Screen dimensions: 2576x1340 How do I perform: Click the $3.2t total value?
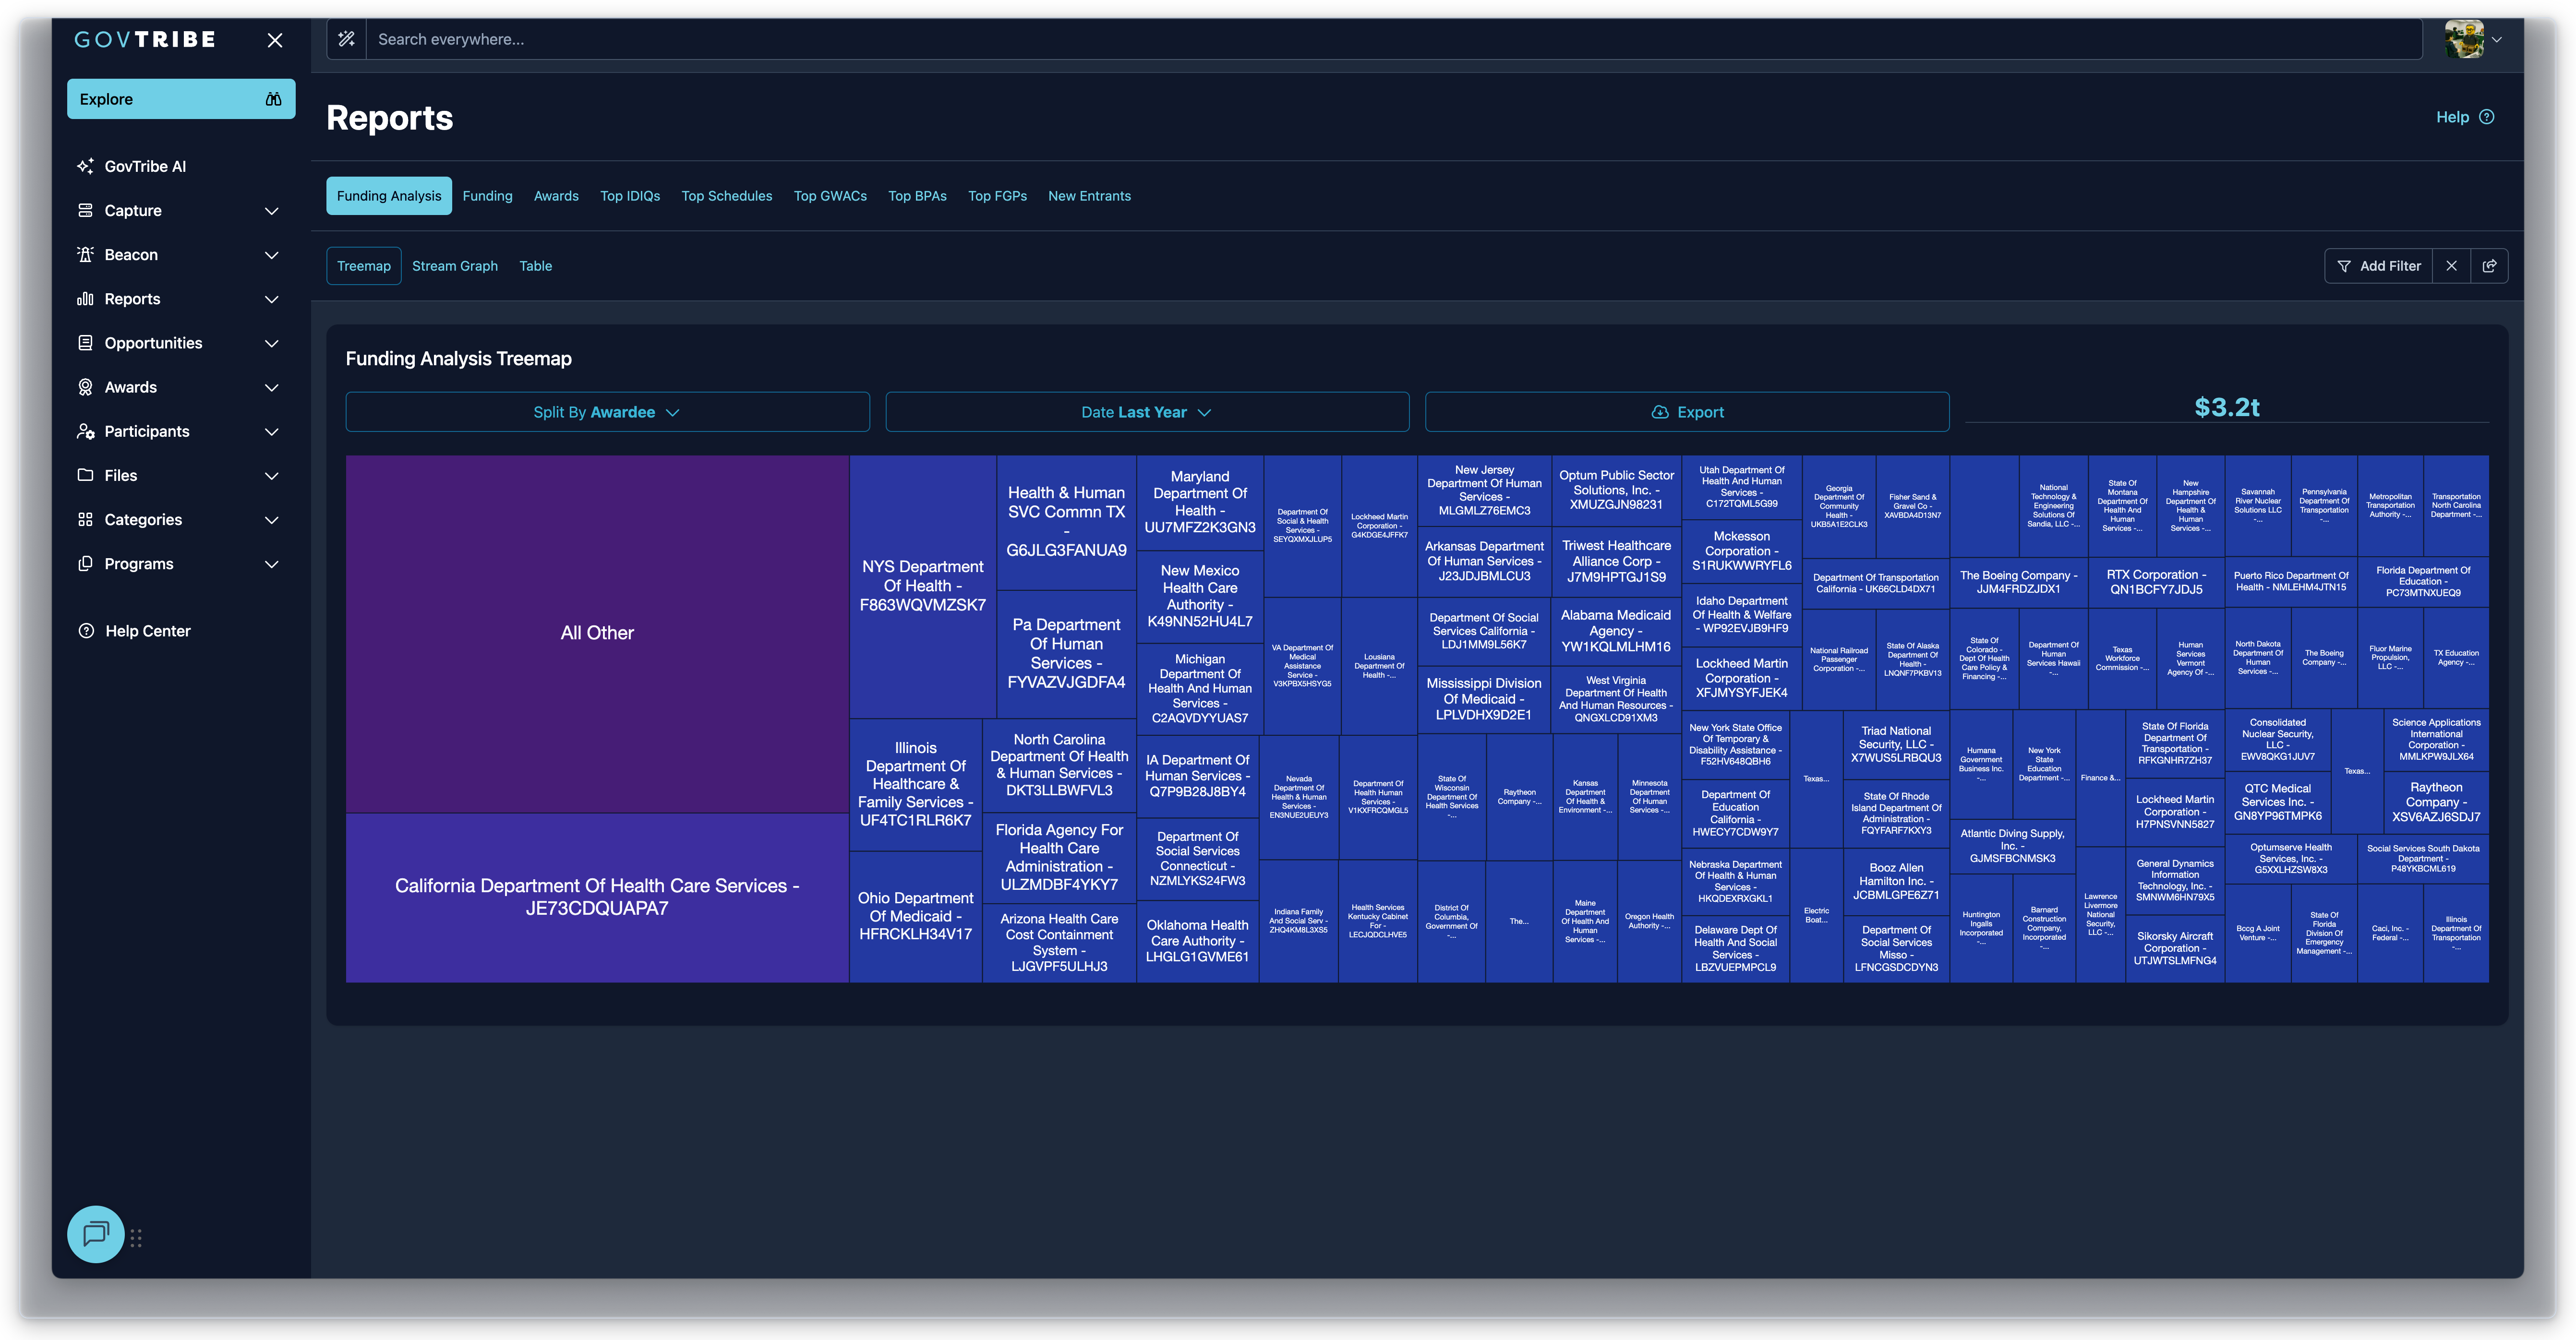pyautogui.click(x=2226, y=407)
